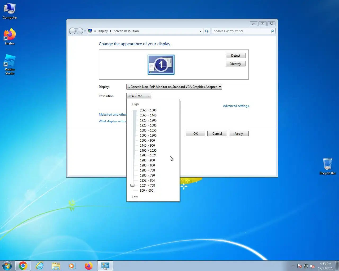Launch Firefox from the taskbar
Screen dimensions: 339x271
(x=89, y=266)
